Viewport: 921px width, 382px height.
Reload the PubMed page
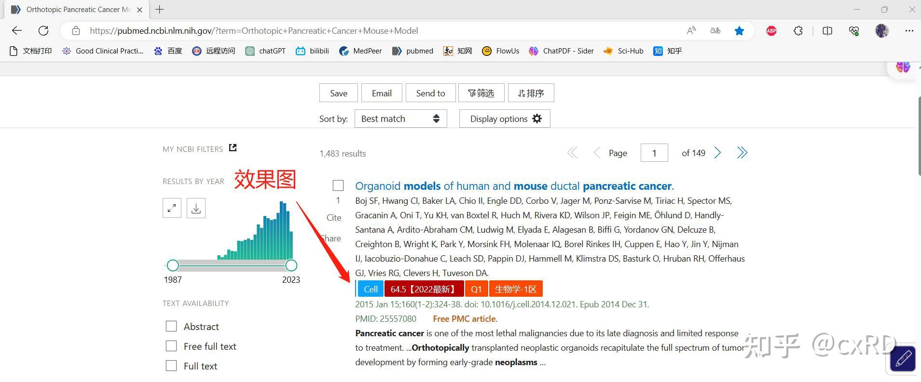[x=43, y=31]
